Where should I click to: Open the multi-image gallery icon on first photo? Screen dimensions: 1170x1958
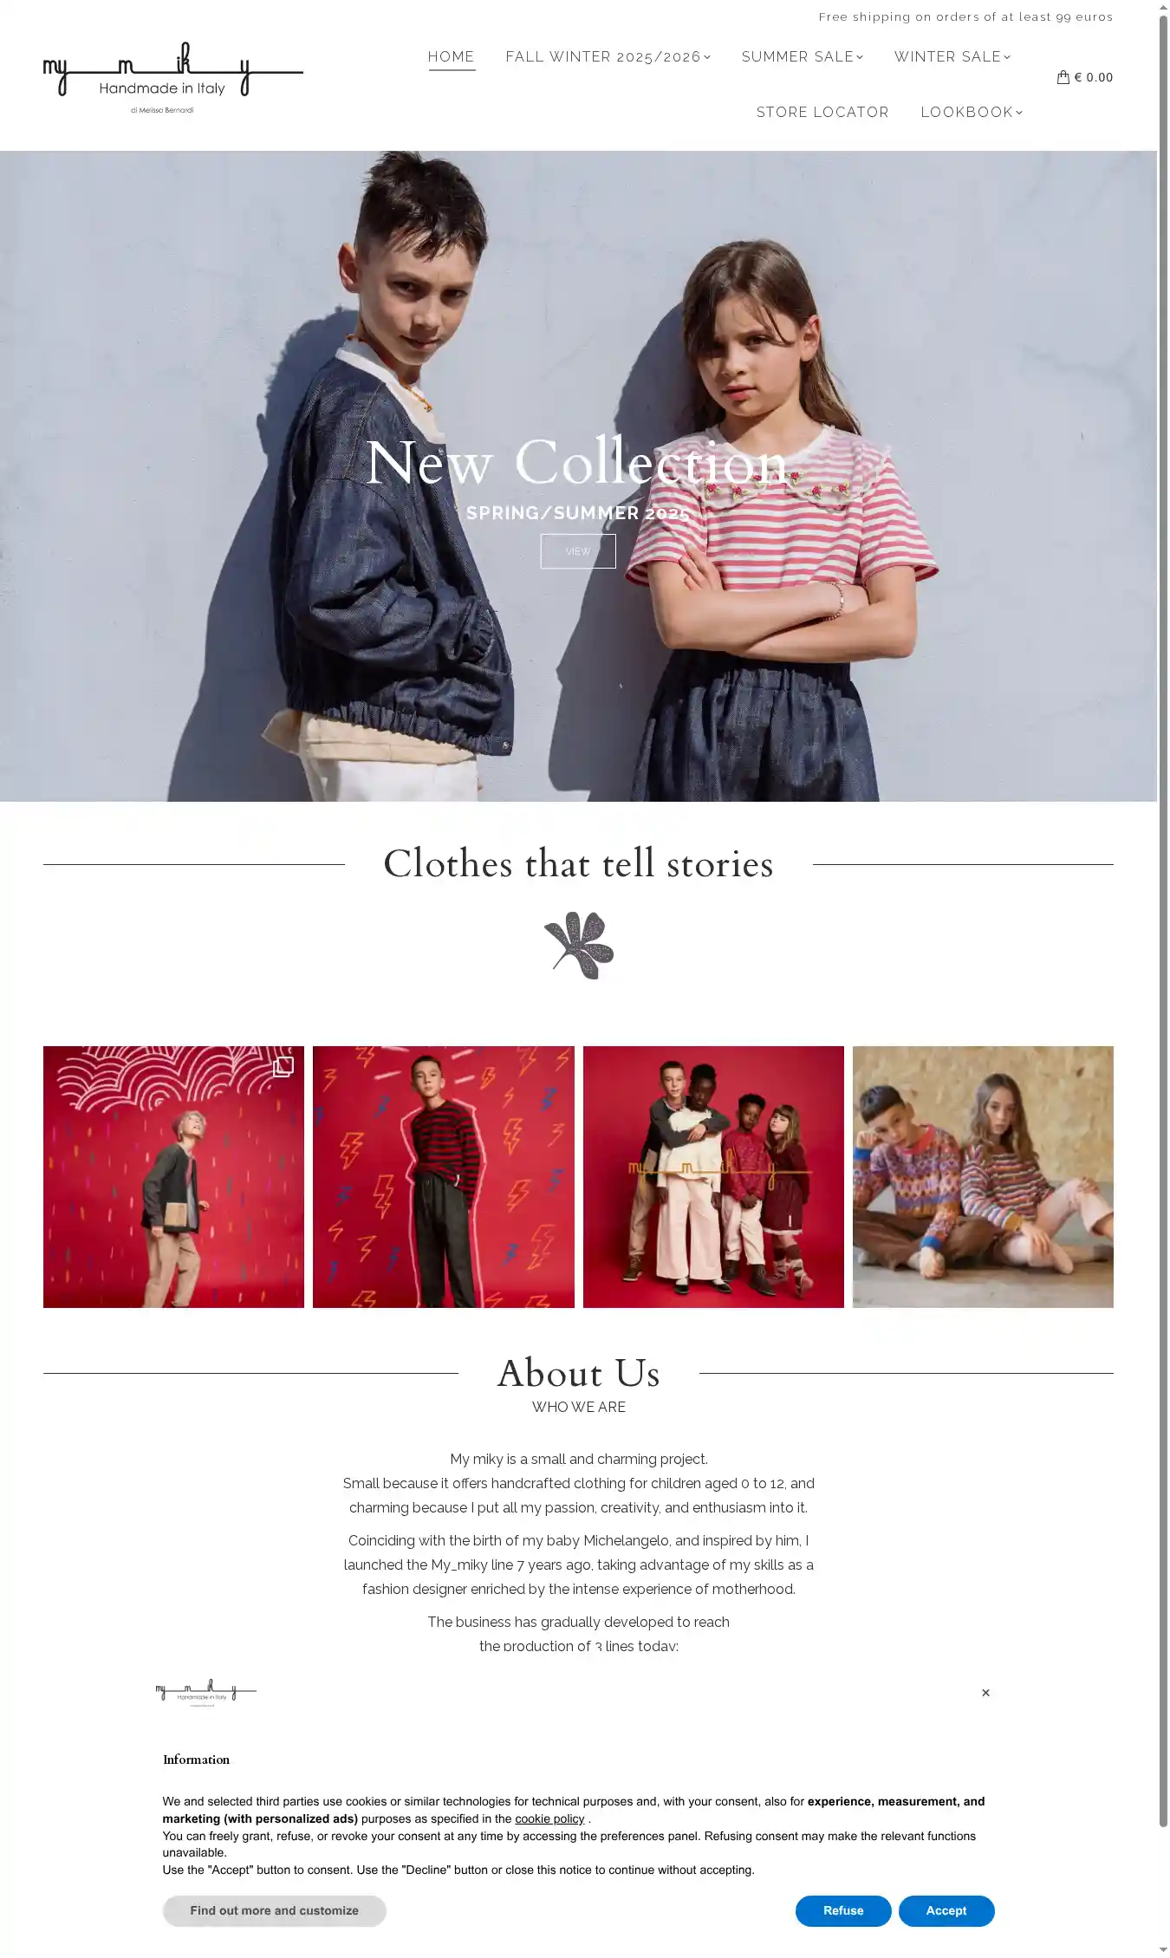pyautogui.click(x=283, y=1066)
